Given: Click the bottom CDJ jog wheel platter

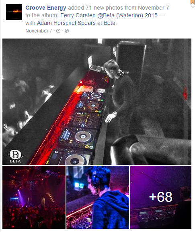Looking at the screenshot, I should 76,160.
